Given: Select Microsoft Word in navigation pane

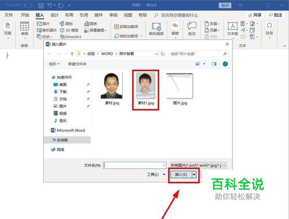Looking at the screenshot, I should [x=68, y=131].
